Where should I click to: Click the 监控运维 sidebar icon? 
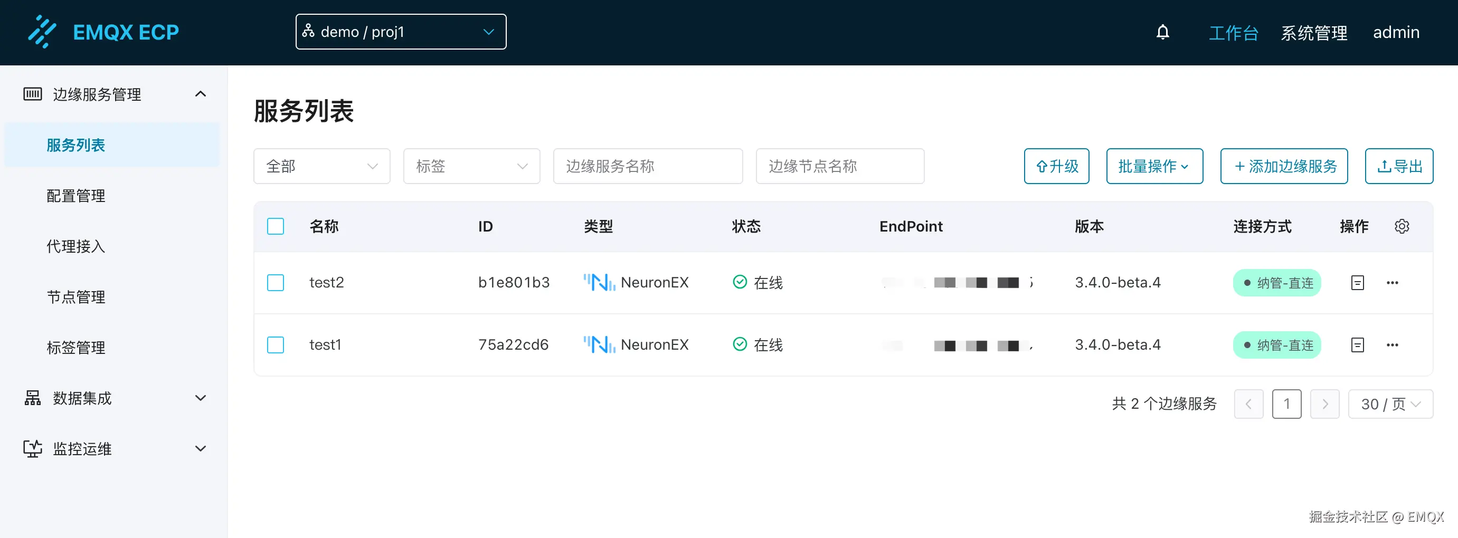click(32, 448)
